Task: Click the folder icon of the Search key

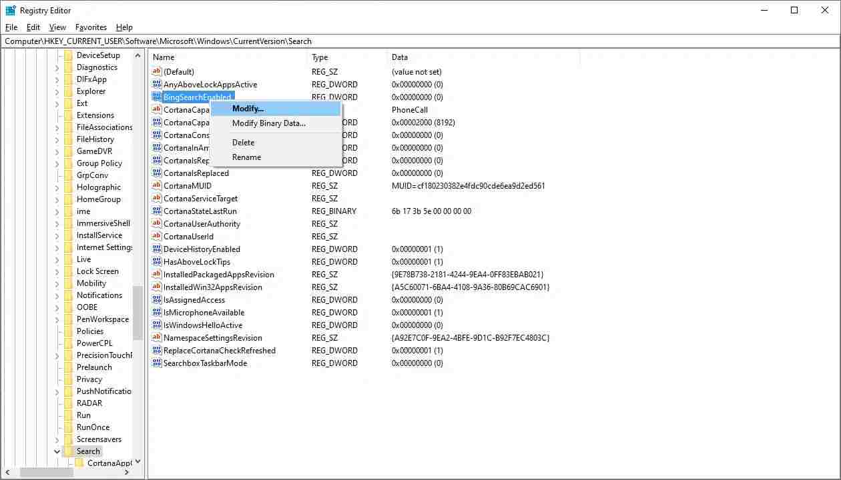Action: point(68,451)
